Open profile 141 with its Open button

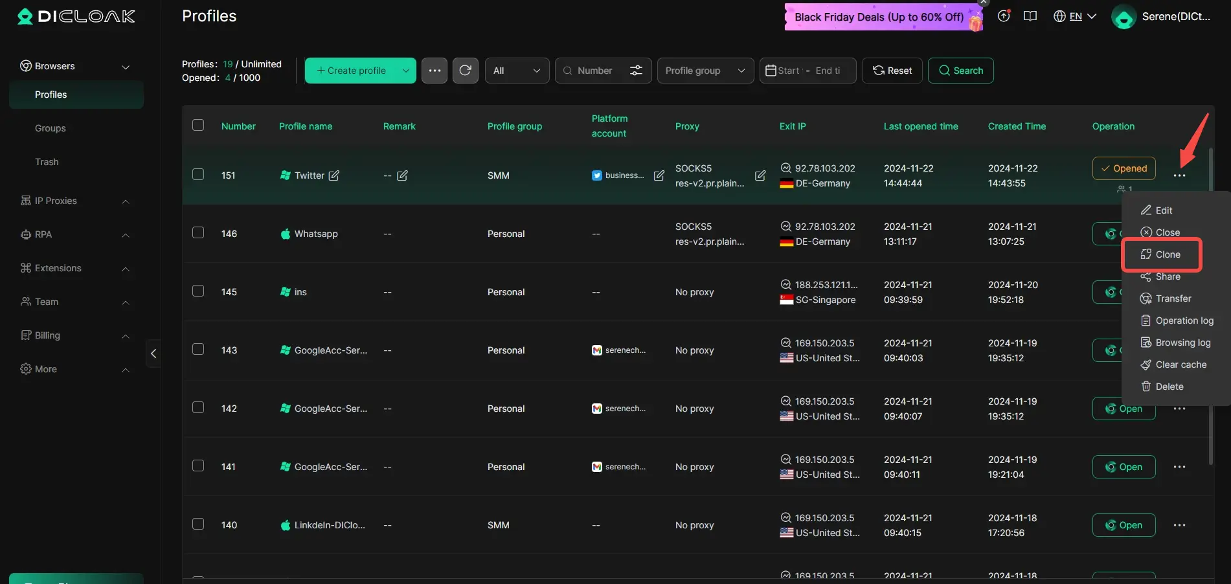click(1124, 467)
